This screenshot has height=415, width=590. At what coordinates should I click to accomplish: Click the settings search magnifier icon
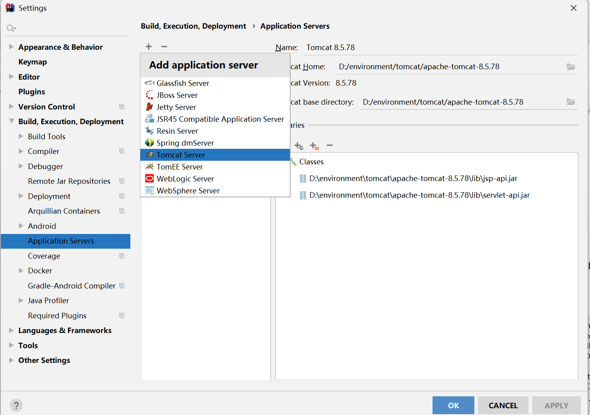(x=11, y=28)
